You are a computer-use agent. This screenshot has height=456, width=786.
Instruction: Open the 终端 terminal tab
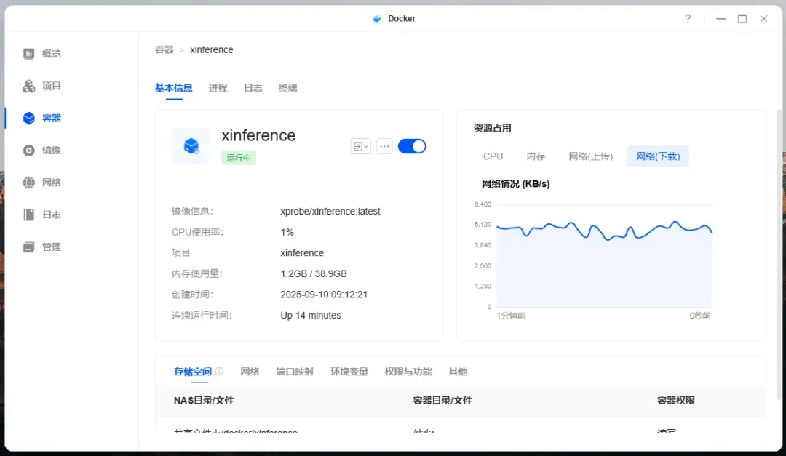(x=287, y=88)
